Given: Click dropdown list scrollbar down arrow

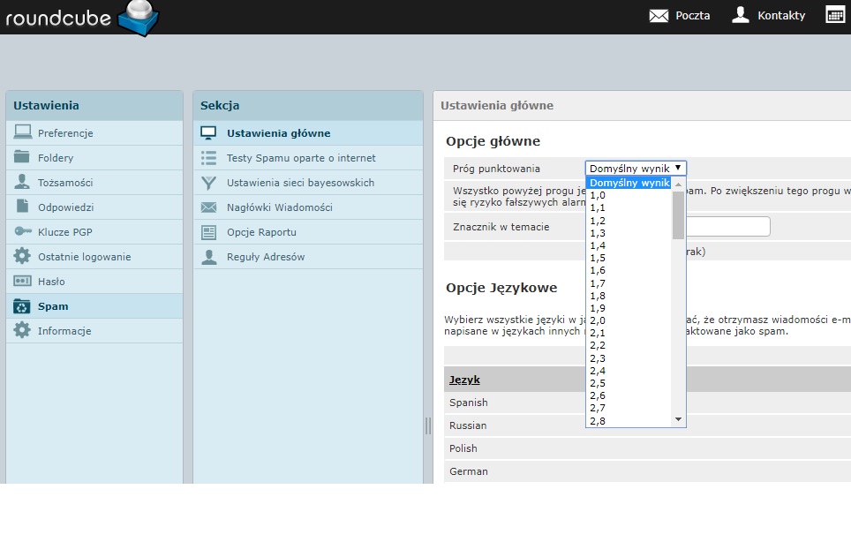Looking at the screenshot, I should 678,419.
